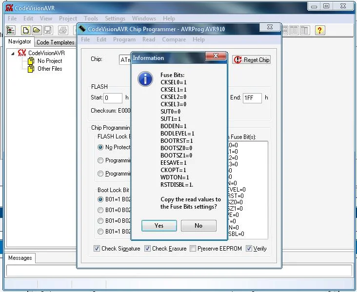357x292 pixels.
Task: Click the blue information icon in the dialog
Action: pyautogui.click(x=145, y=79)
